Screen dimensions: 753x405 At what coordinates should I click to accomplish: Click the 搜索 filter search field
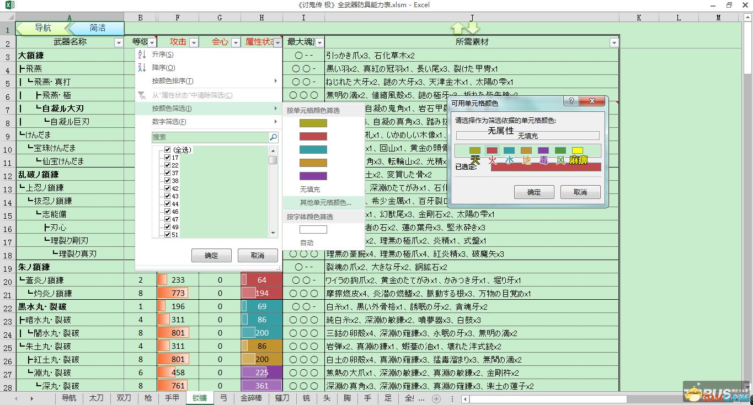[210, 137]
